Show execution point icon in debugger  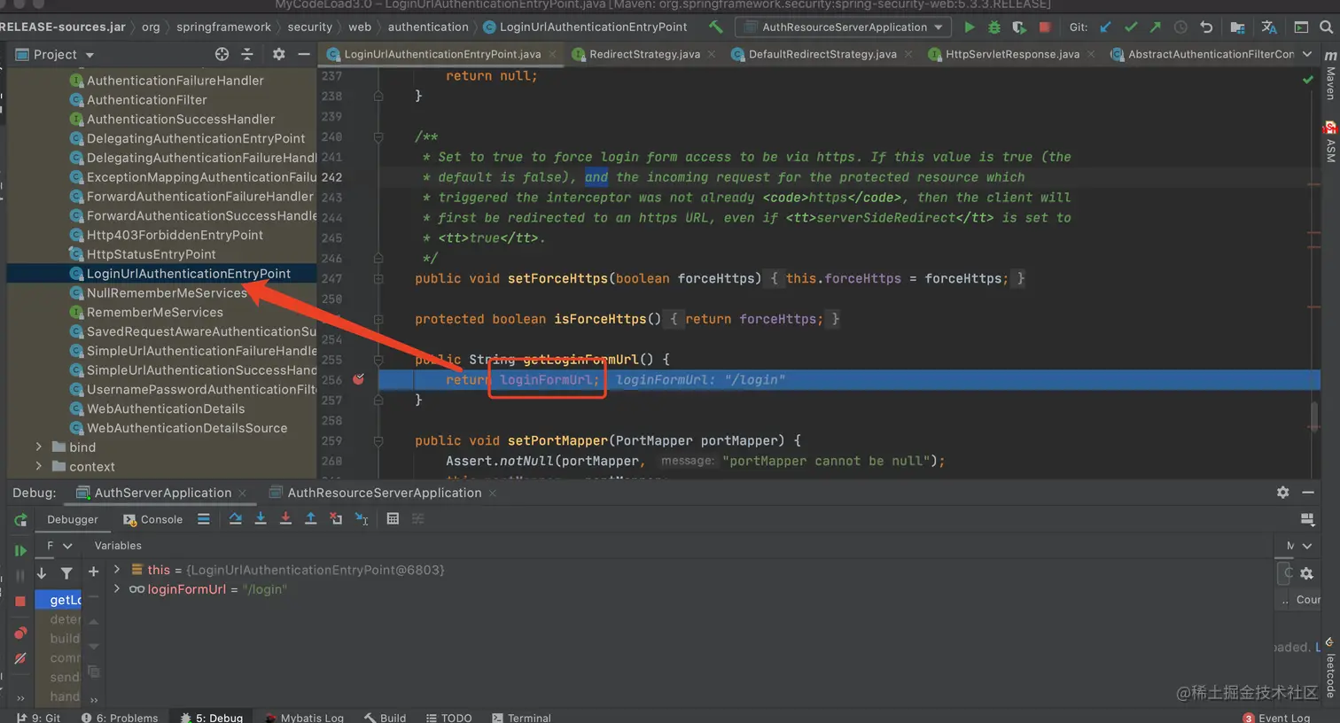tap(204, 519)
